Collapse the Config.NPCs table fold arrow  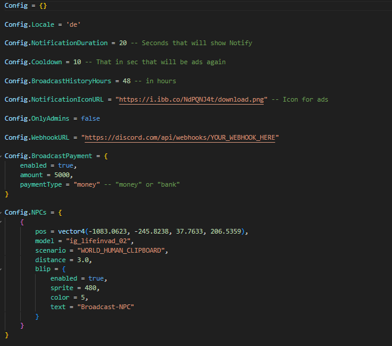[x=2, y=212]
